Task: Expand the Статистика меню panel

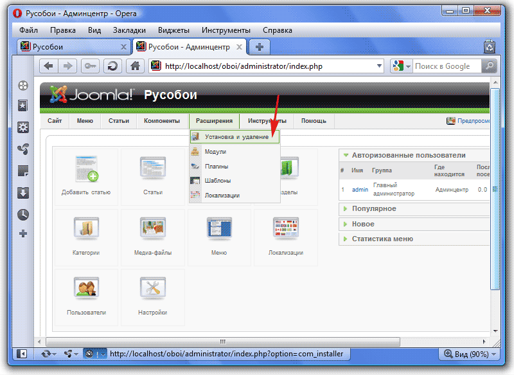Action: [382, 239]
